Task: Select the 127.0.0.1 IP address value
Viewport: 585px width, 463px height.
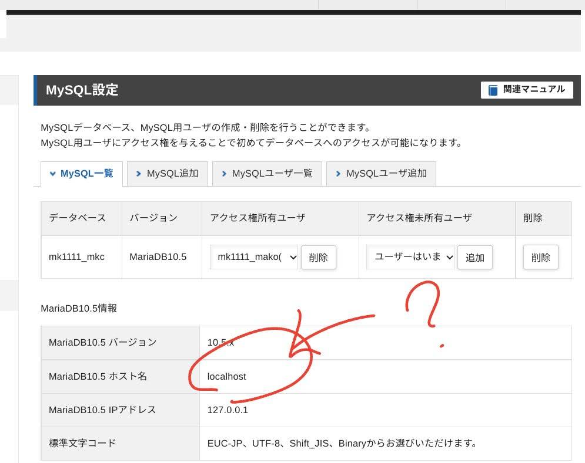Action: [x=228, y=410]
